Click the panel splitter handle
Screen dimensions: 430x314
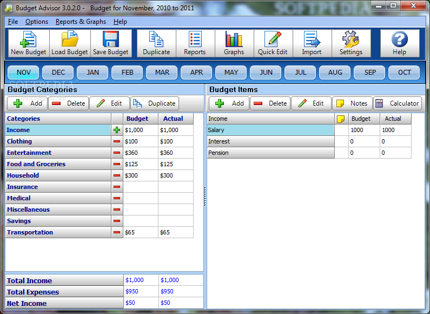click(x=205, y=197)
